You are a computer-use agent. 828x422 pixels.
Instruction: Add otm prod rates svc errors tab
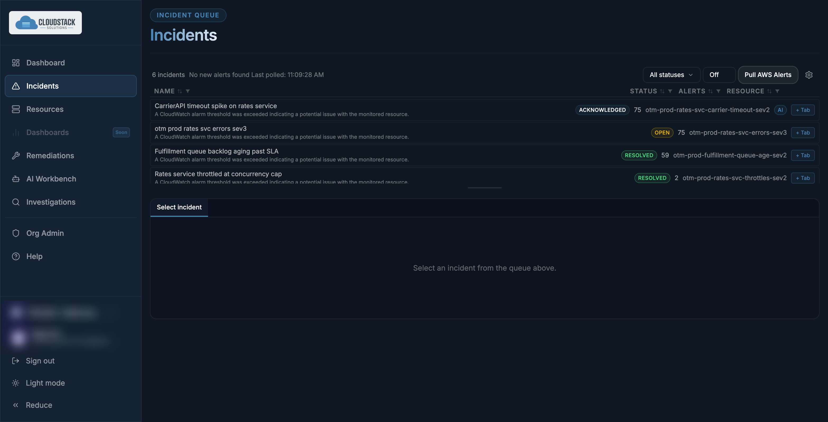click(x=802, y=133)
